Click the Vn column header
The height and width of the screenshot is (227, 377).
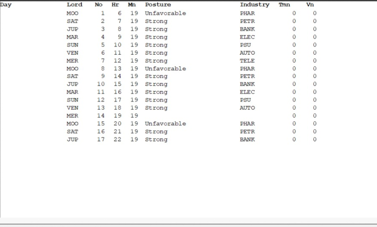click(x=310, y=5)
